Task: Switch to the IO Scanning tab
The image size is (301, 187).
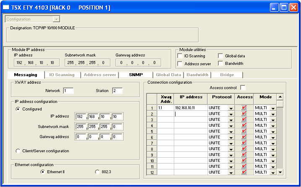Action: coord(62,75)
